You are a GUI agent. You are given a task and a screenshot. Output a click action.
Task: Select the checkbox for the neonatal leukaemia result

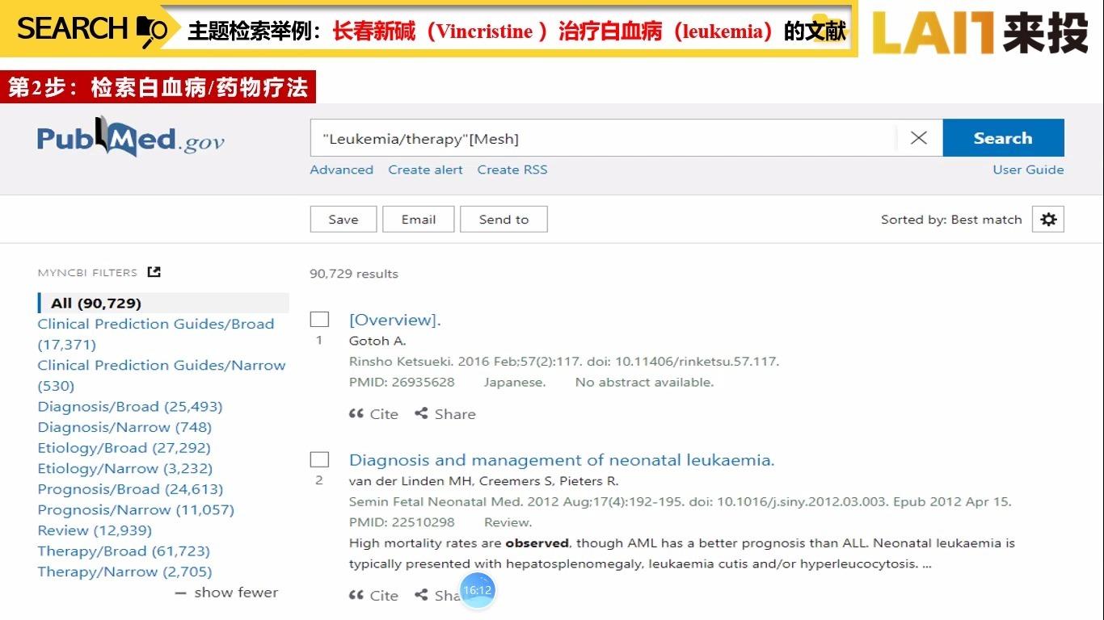318,459
